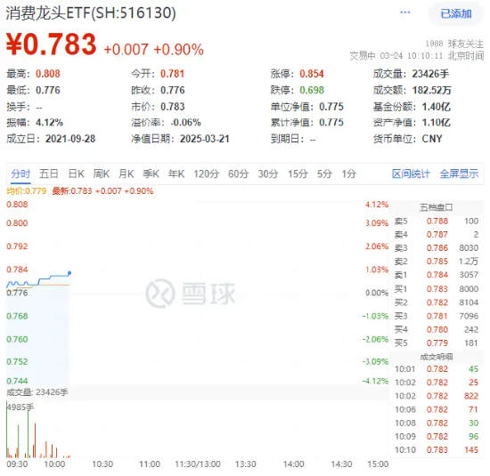The width and height of the screenshot is (490, 476).
Task: Switch to 1分 chart interval
Action: (348, 173)
